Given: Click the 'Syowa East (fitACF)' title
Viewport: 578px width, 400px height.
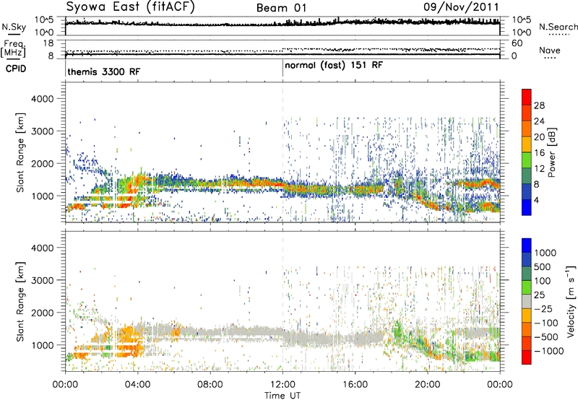Looking at the screenshot, I should tap(130, 6).
